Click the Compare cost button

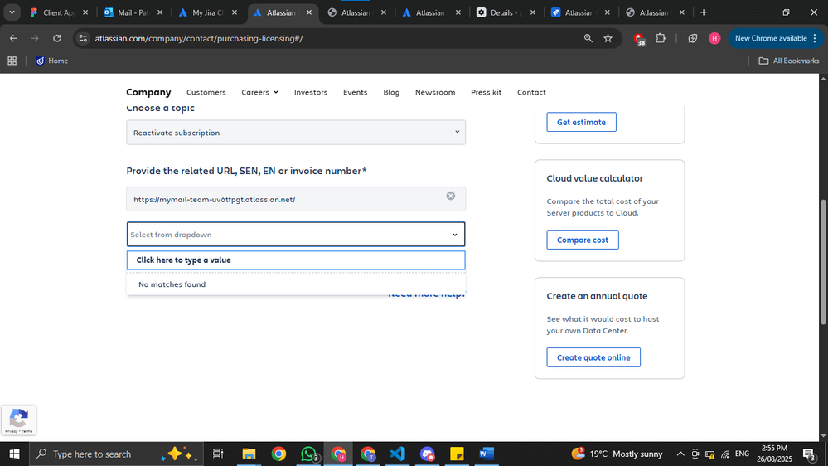[583, 240]
